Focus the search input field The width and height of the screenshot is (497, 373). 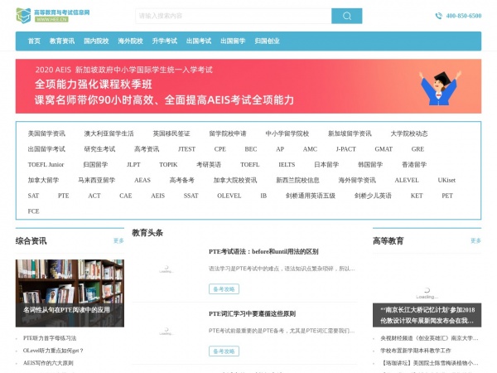234,16
